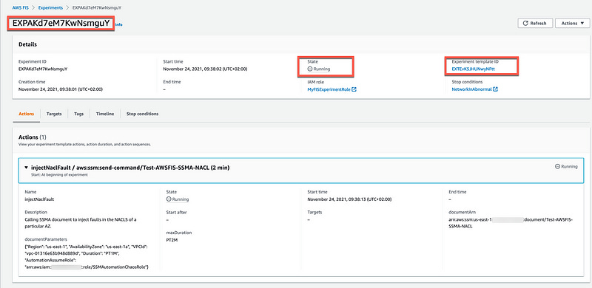
Task: Select the maxDuration value PT2M
Action: 171,240
